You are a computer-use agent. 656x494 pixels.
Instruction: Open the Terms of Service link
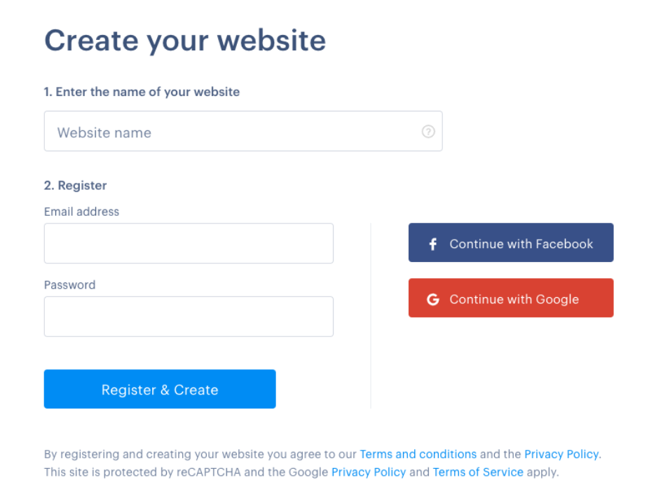[478, 472]
